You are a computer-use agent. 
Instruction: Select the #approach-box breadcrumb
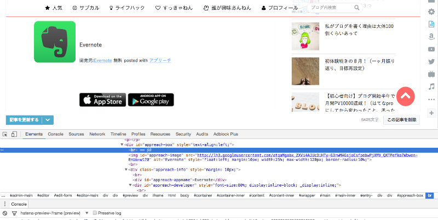[410, 196]
